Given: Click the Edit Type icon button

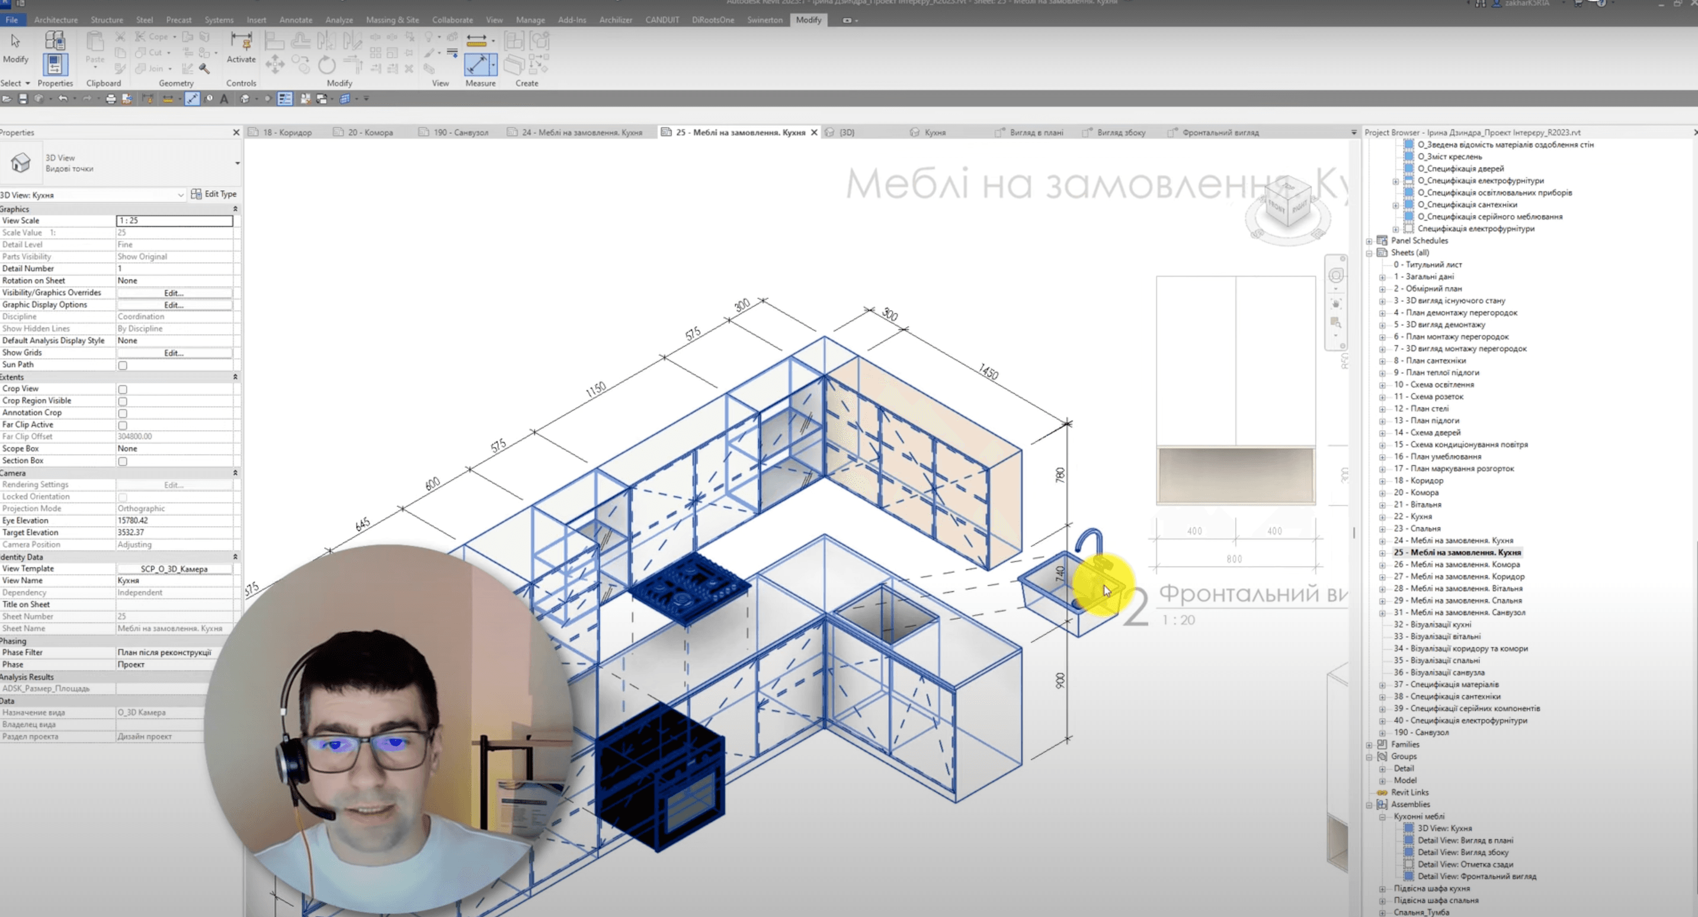Looking at the screenshot, I should (213, 194).
